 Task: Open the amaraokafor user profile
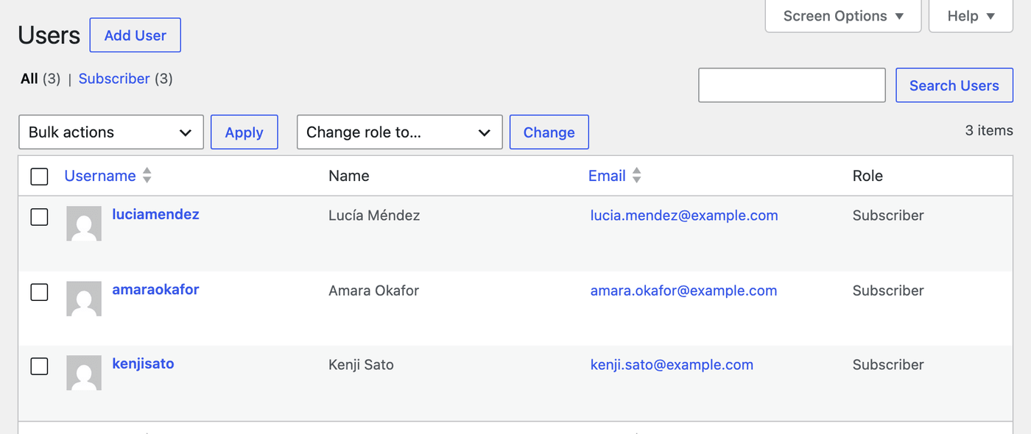(155, 289)
